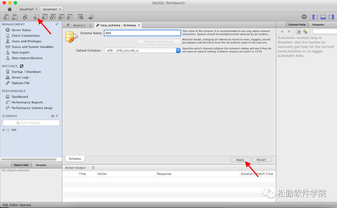Create a new SQL tab icon
The width and height of the screenshot is (337, 208).
tap(7, 17)
